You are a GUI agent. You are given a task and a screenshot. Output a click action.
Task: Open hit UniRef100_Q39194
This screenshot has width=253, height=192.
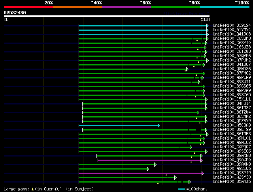tap(232, 25)
